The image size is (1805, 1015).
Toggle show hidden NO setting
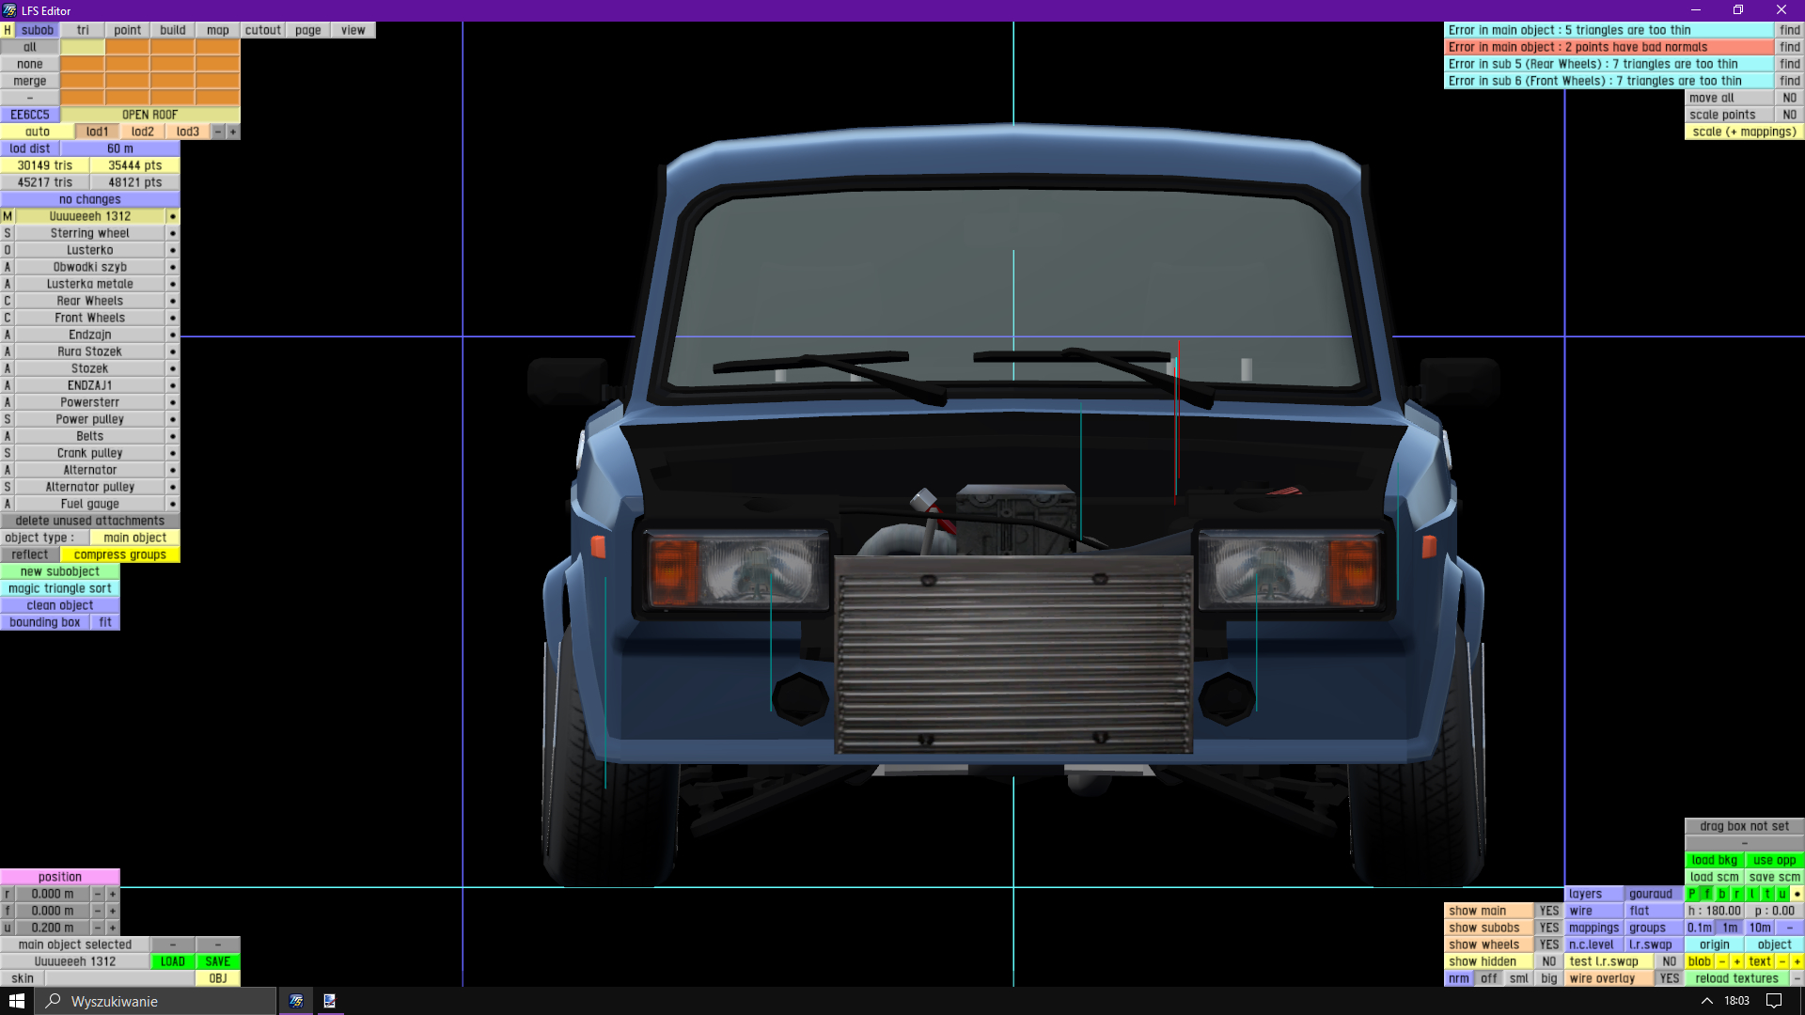click(x=1548, y=961)
